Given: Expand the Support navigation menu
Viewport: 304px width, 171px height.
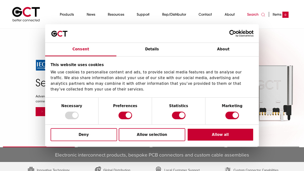Looking at the screenshot, I should point(143,14).
